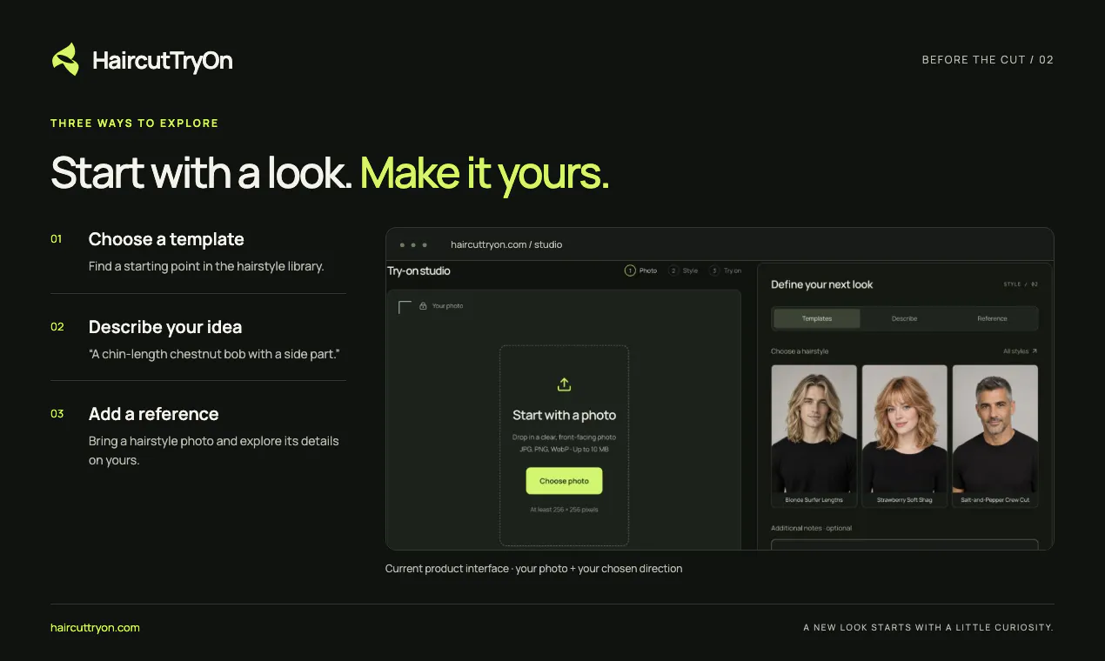Click the chin-length chestnut bob example quote
Image resolution: width=1105 pixels, height=661 pixels.
pyautogui.click(x=214, y=354)
